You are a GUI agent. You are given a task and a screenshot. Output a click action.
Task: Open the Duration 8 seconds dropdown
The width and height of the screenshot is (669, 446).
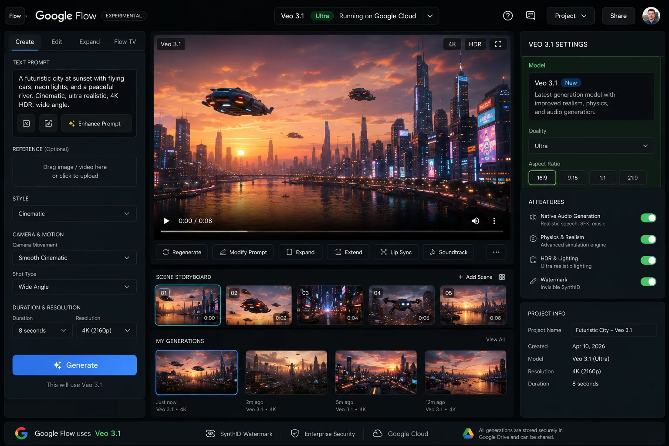[42, 331]
